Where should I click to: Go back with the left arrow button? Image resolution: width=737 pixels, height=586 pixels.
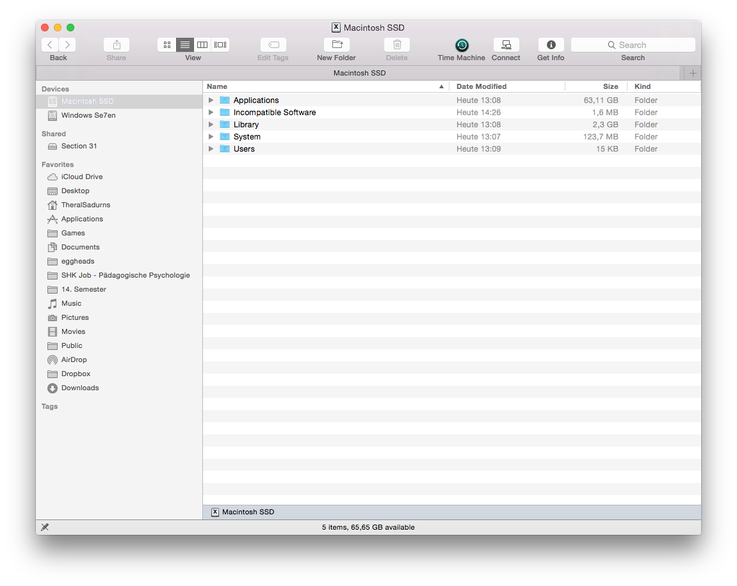[50, 45]
